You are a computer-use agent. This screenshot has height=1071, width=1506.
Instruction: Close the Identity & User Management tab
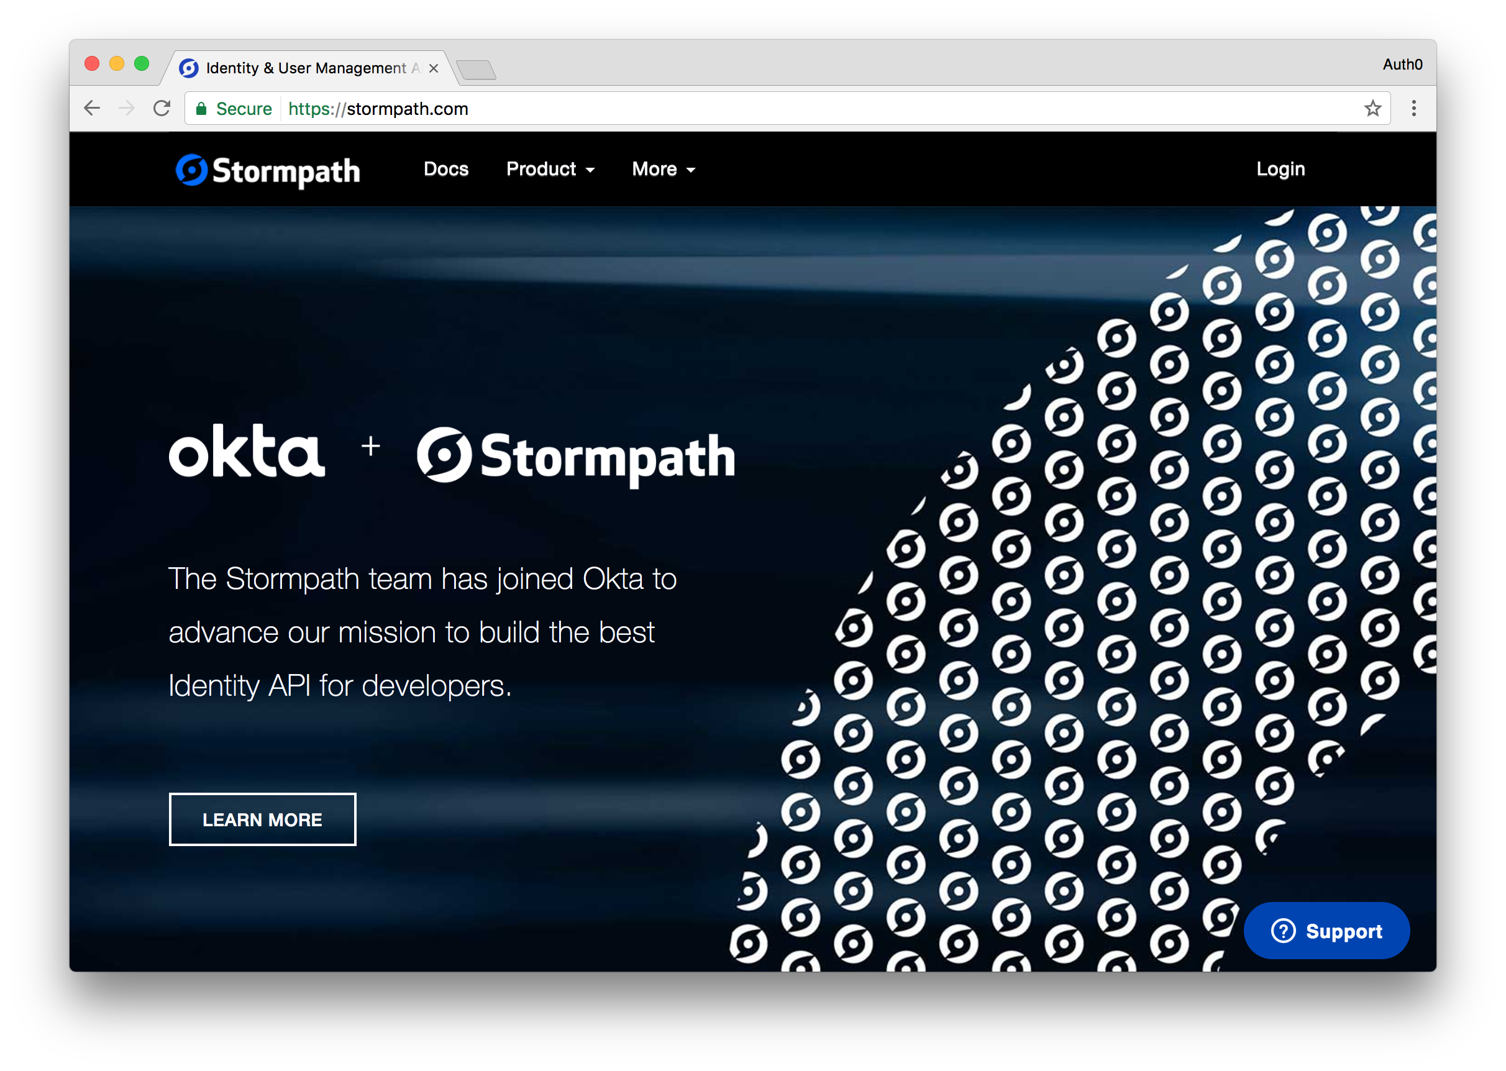[433, 68]
